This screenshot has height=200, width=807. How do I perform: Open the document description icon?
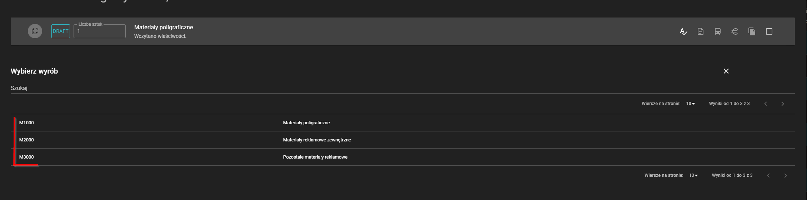point(701,32)
